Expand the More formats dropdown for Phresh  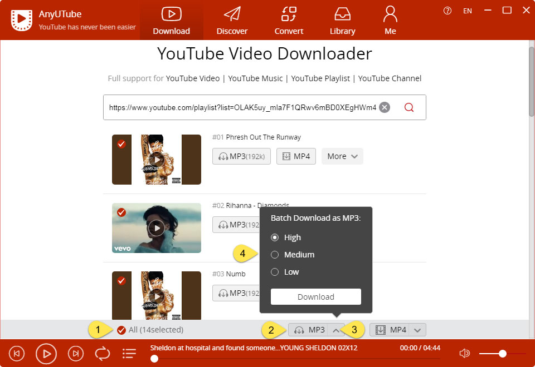click(x=342, y=156)
